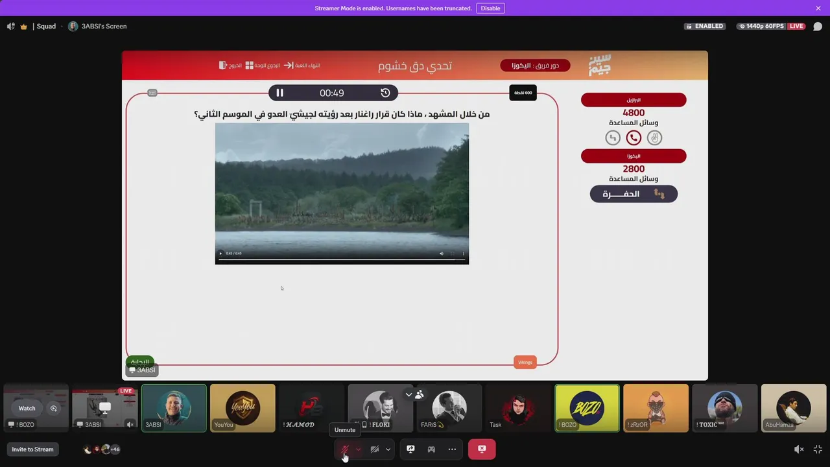Select zRzOR participant tile
The height and width of the screenshot is (467, 830).
656,408
